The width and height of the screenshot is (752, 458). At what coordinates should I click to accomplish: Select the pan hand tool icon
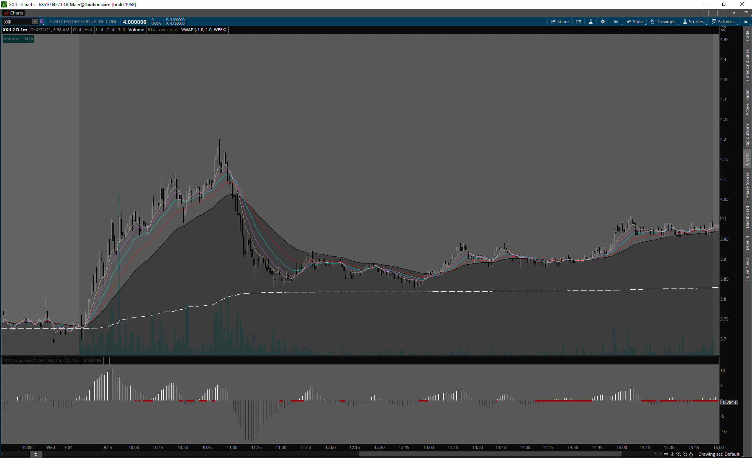[691, 454]
